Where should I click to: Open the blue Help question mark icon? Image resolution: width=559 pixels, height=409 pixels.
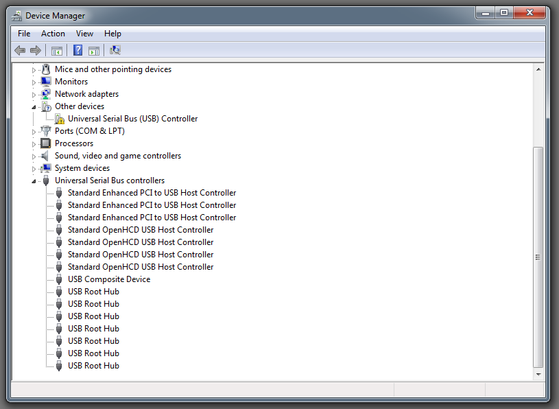(x=78, y=50)
